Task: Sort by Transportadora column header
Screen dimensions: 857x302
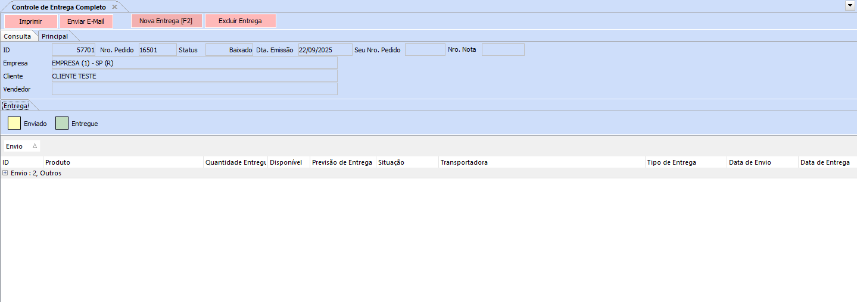Action: coord(541,162)
